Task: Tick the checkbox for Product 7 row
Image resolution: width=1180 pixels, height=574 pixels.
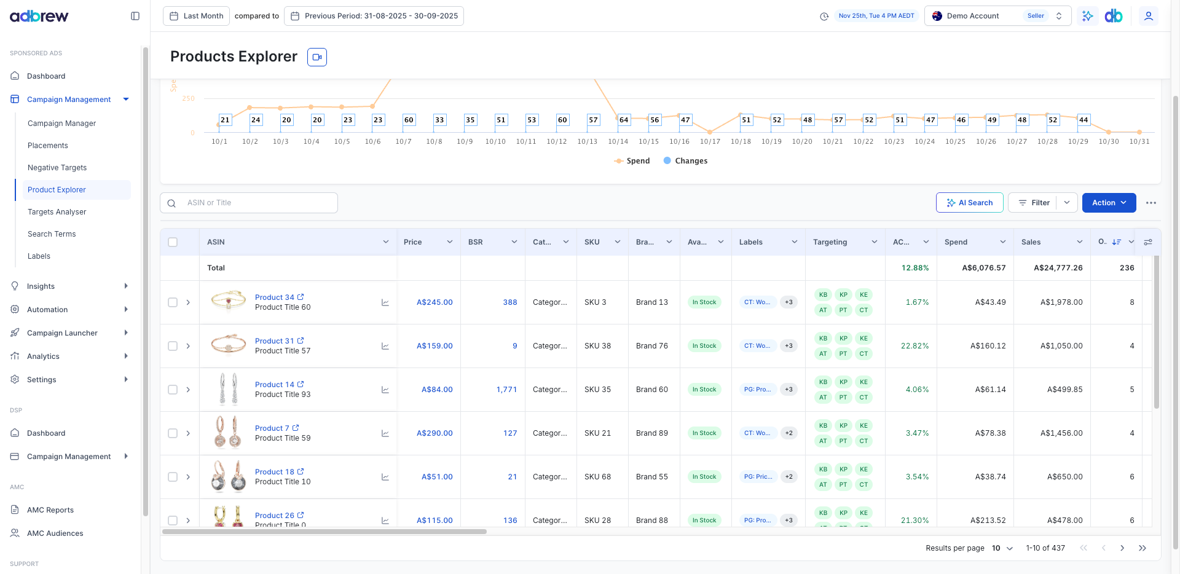Action: pyautogui.click(x=173, y=433)
